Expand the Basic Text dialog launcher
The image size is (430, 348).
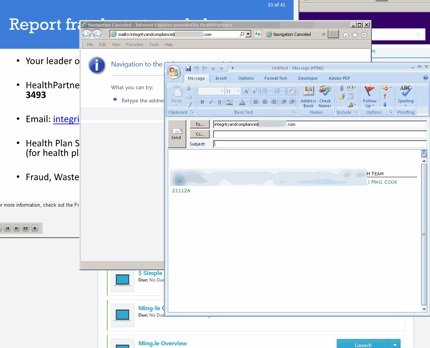[x=294, y=112]
